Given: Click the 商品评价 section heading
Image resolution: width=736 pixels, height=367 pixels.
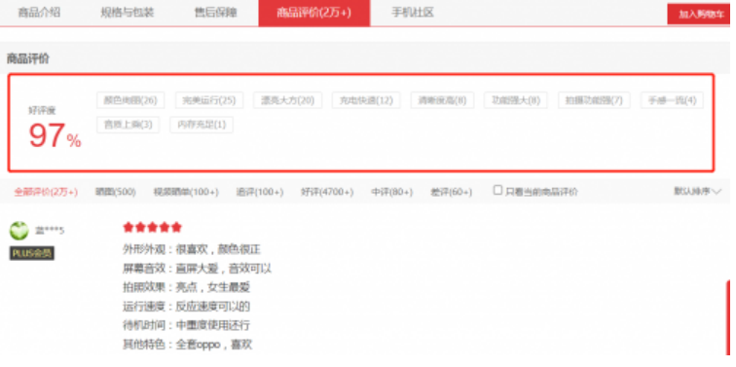Looking at the screenshot, I should 27,59.
